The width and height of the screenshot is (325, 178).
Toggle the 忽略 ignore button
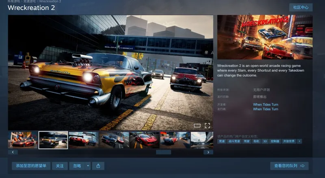pos(77,166)
